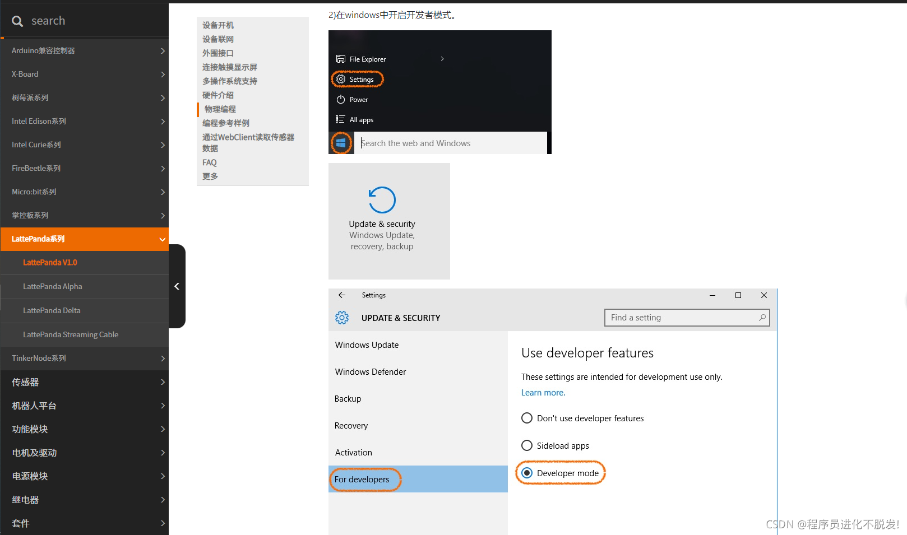
Task: Click the Search the web and Windows box
Action: (451, 143)
